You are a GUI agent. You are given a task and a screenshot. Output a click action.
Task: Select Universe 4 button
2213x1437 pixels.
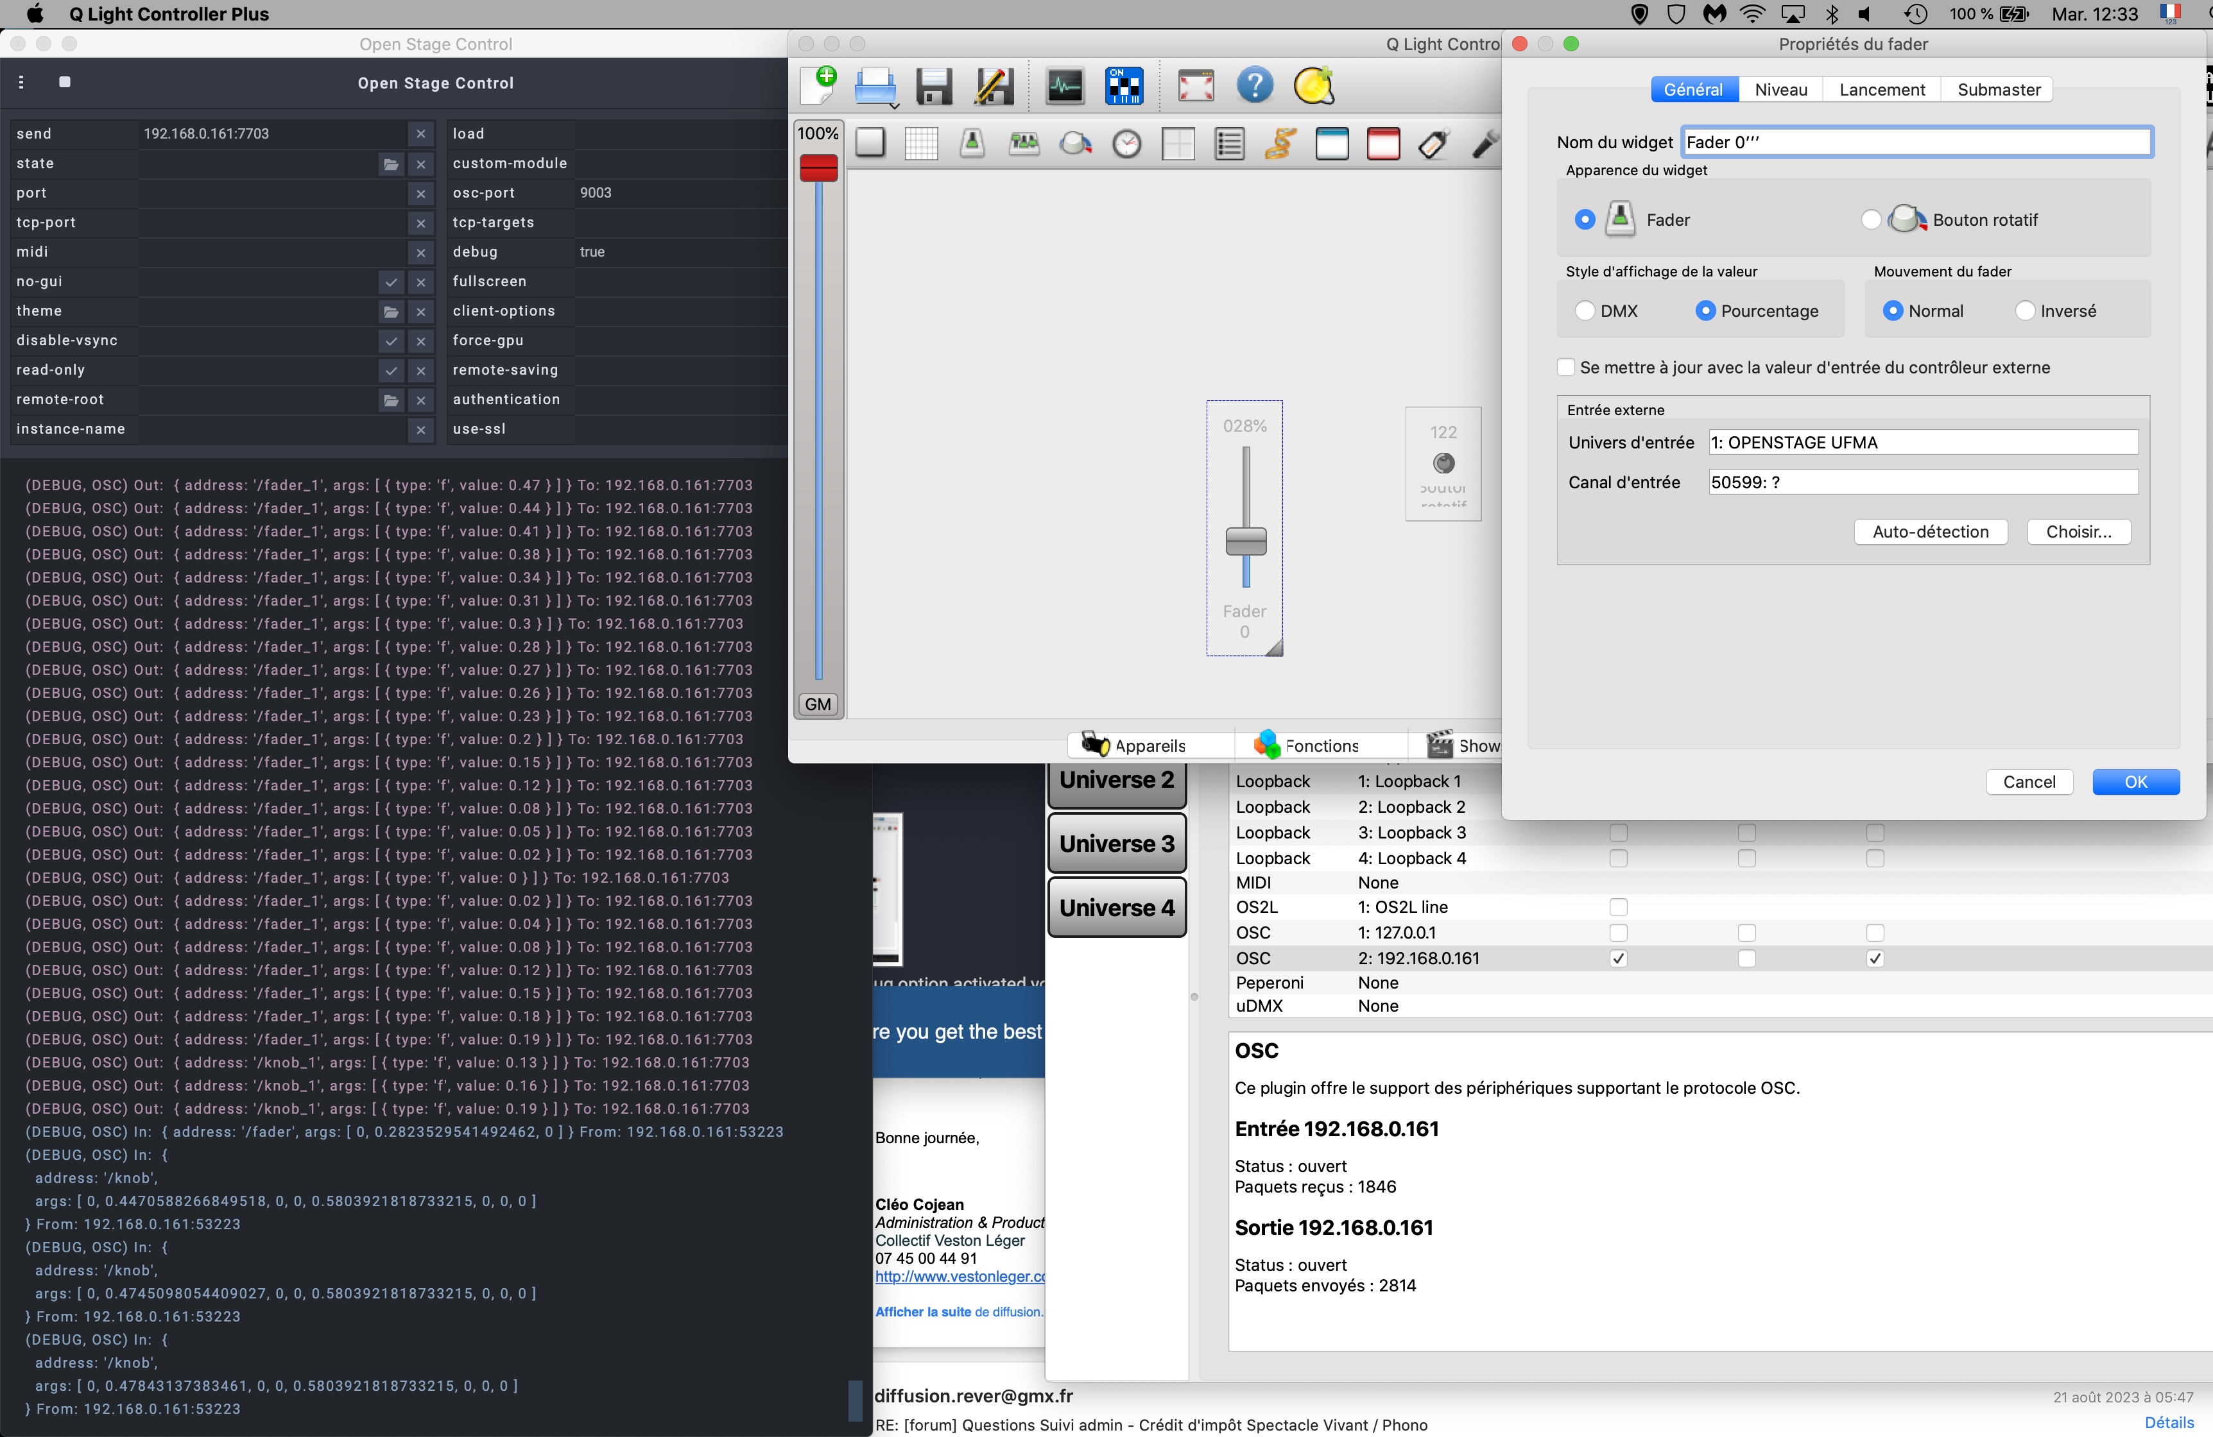click(1117, 907)
